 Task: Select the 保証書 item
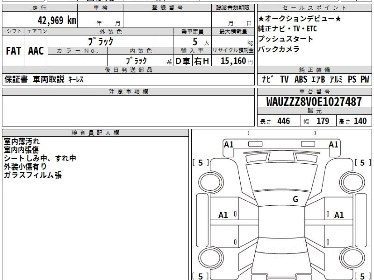click(16, 80)
